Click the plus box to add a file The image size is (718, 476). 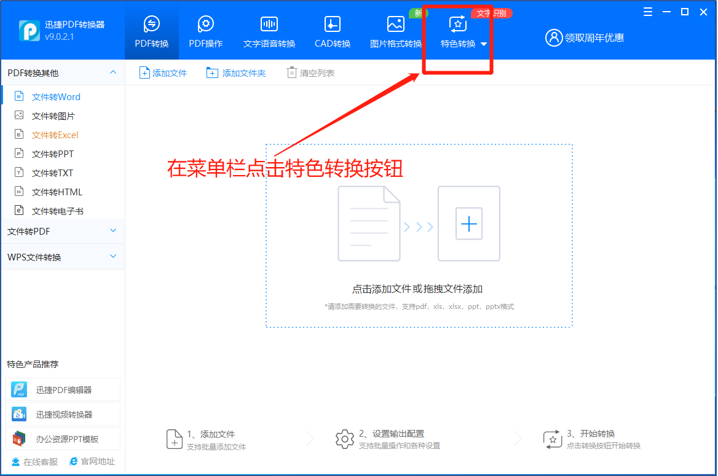click(x=469, y=224)
